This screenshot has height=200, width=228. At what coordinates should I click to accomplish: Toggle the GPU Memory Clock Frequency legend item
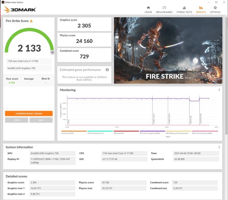click(178, 134)
